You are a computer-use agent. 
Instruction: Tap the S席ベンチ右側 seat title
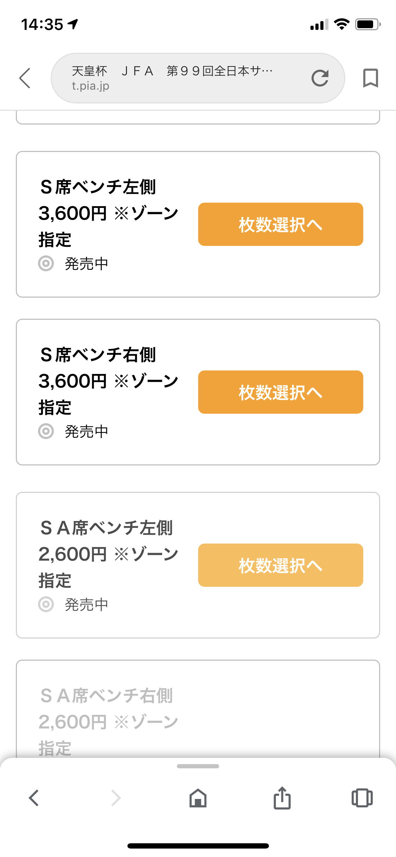tap(98, 355)
